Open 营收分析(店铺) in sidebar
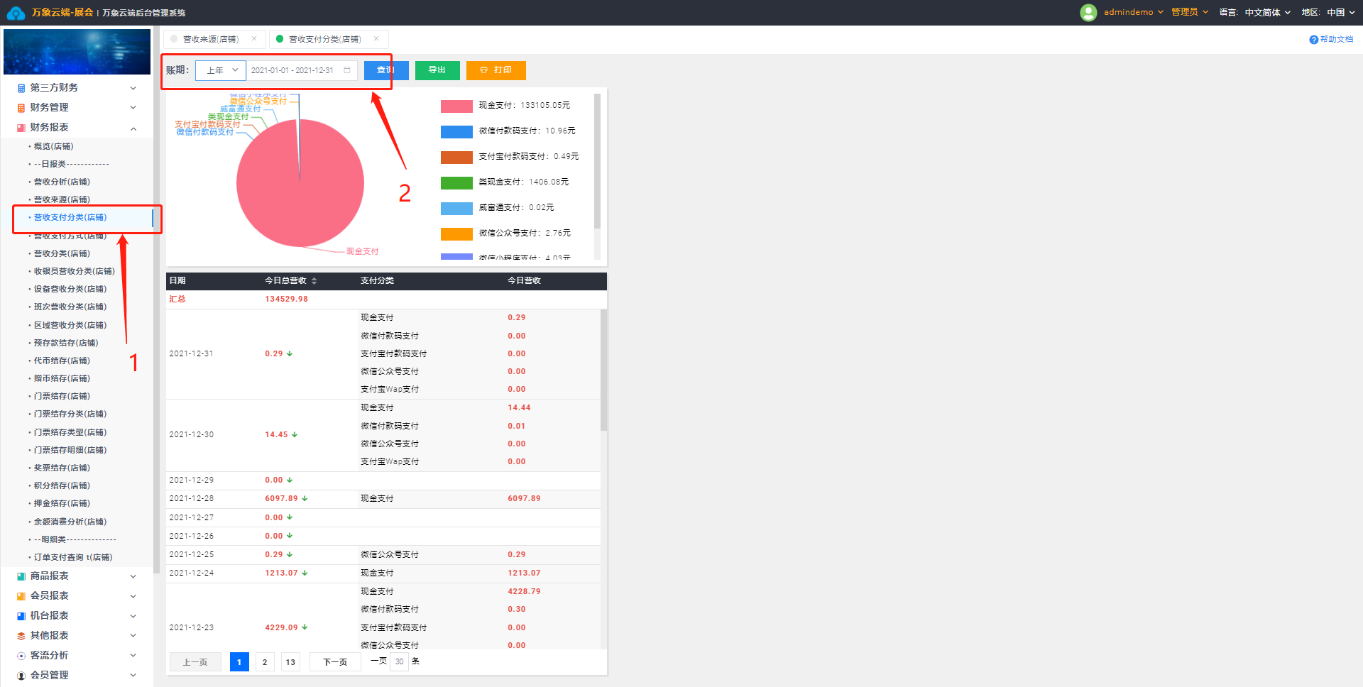The width and height of the screenshot is (1363, 687). pyautogui.click(x=62, y=182)
